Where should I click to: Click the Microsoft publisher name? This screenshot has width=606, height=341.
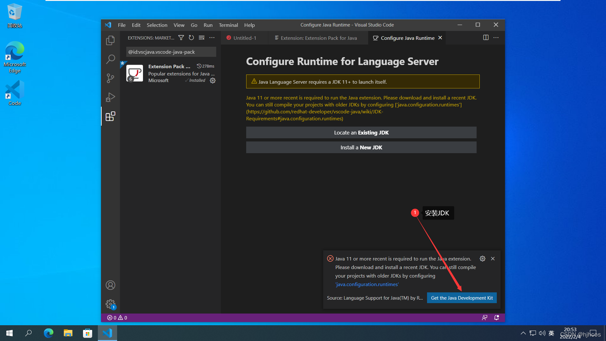tap(158, 81)
